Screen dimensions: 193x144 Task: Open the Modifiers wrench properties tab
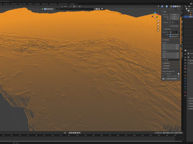(185, 78)
